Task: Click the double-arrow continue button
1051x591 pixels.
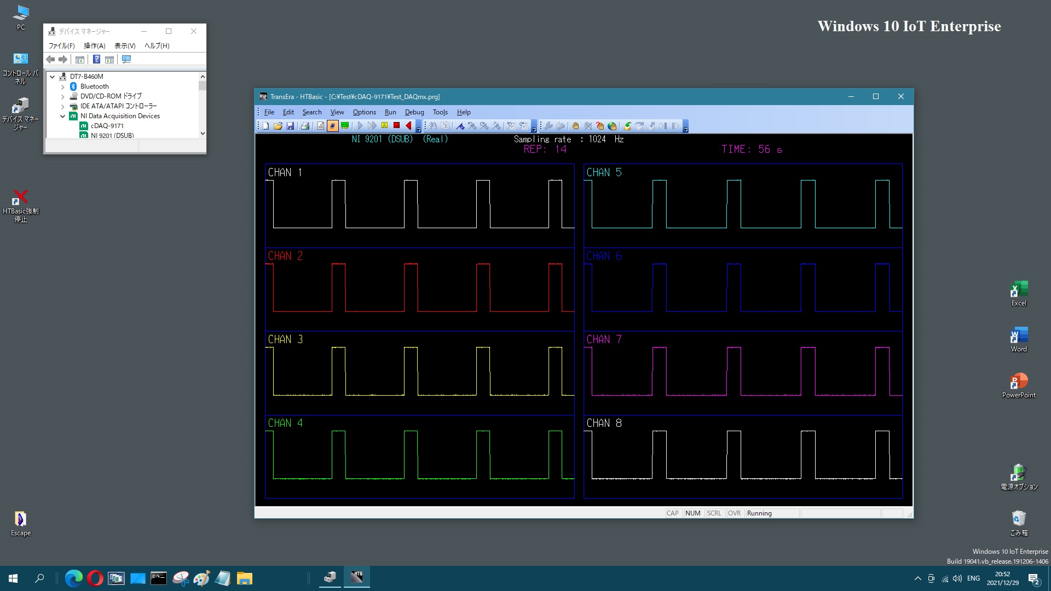Action: [x=372, y=126]
